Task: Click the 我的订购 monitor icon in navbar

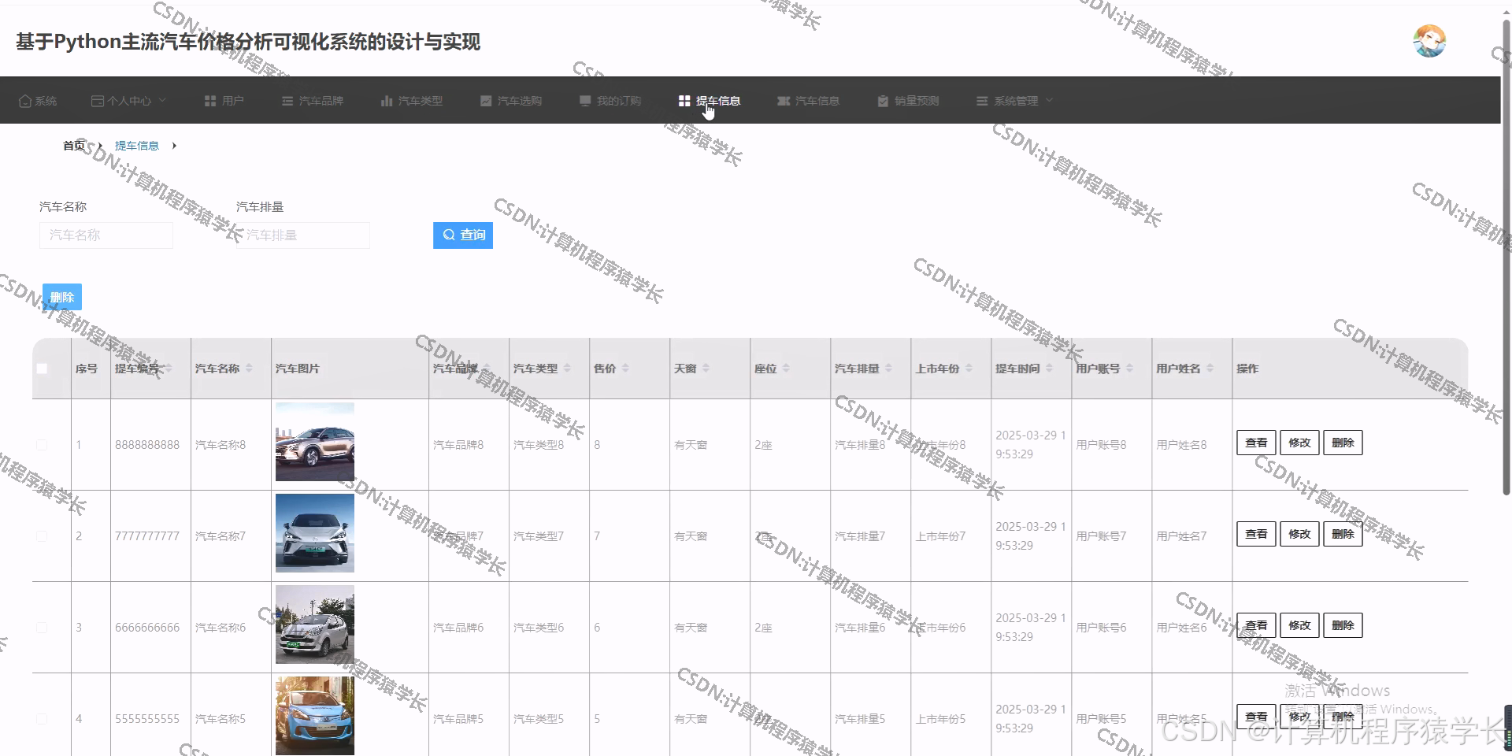Action: [x=585, y=101]
